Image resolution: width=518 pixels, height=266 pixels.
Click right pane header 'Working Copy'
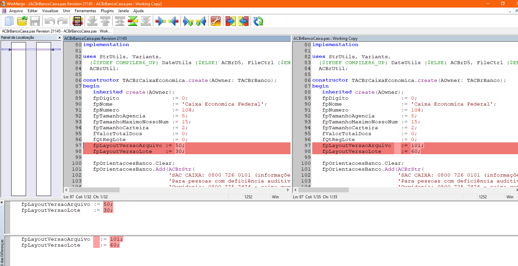click(405, 38)
